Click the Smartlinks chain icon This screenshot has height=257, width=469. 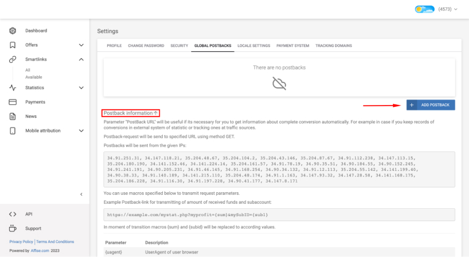pos(12,59)
